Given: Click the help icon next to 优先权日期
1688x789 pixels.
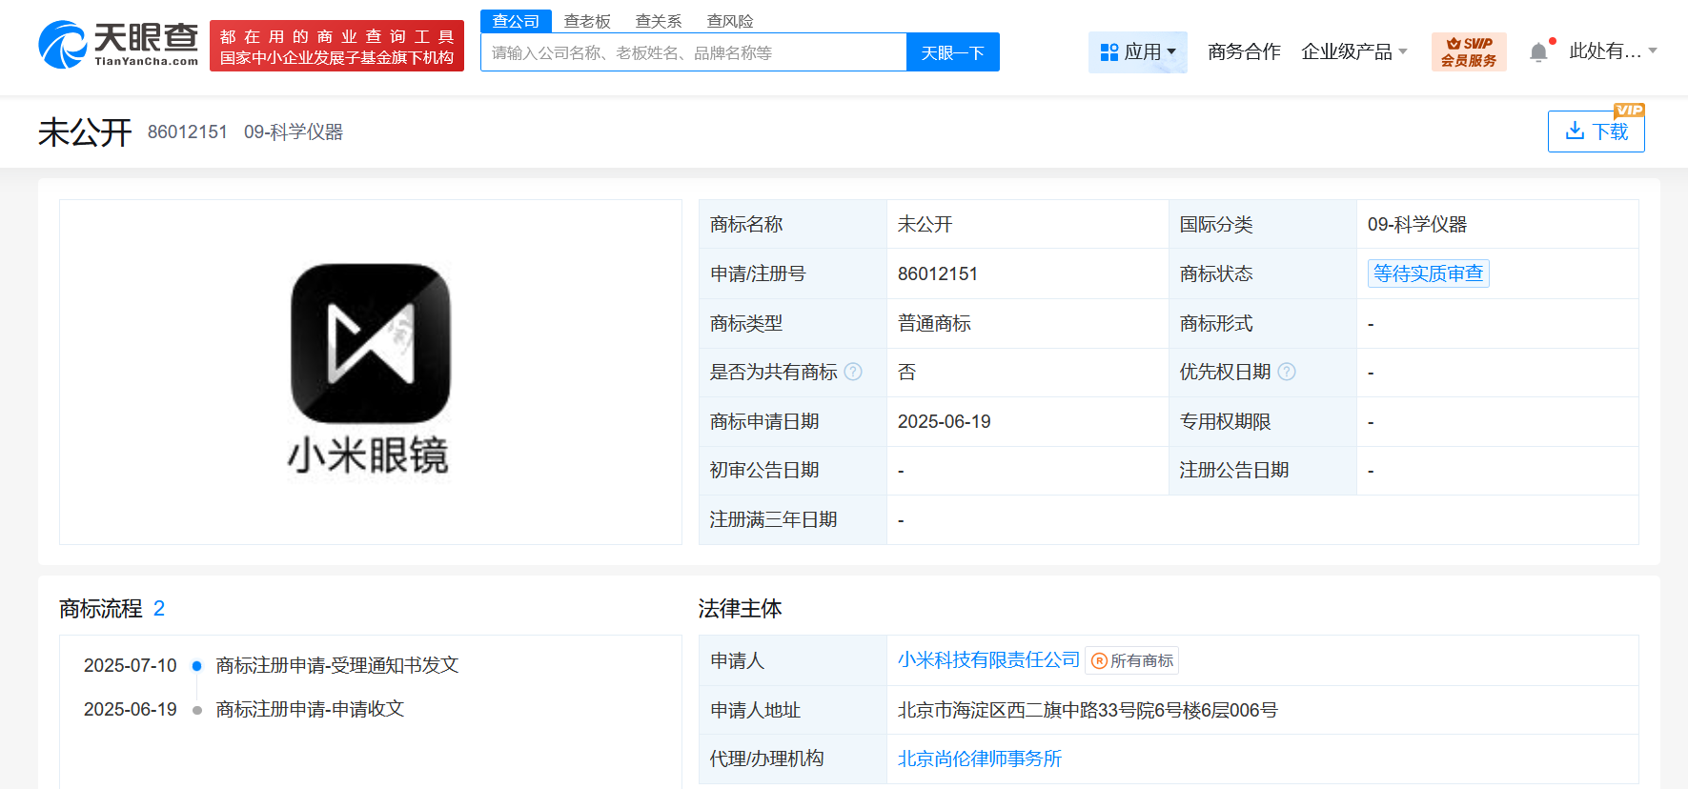Looking at the screenshot, I should 1287,372.
